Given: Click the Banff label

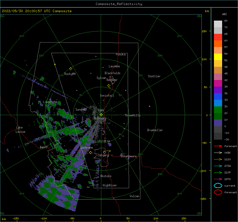Looking at the screenshot, I should [x=44, y=147].
